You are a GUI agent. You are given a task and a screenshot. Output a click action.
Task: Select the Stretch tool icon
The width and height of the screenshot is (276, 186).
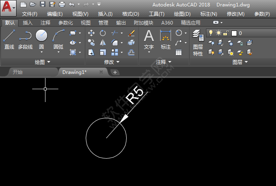(x=91, y=52)
